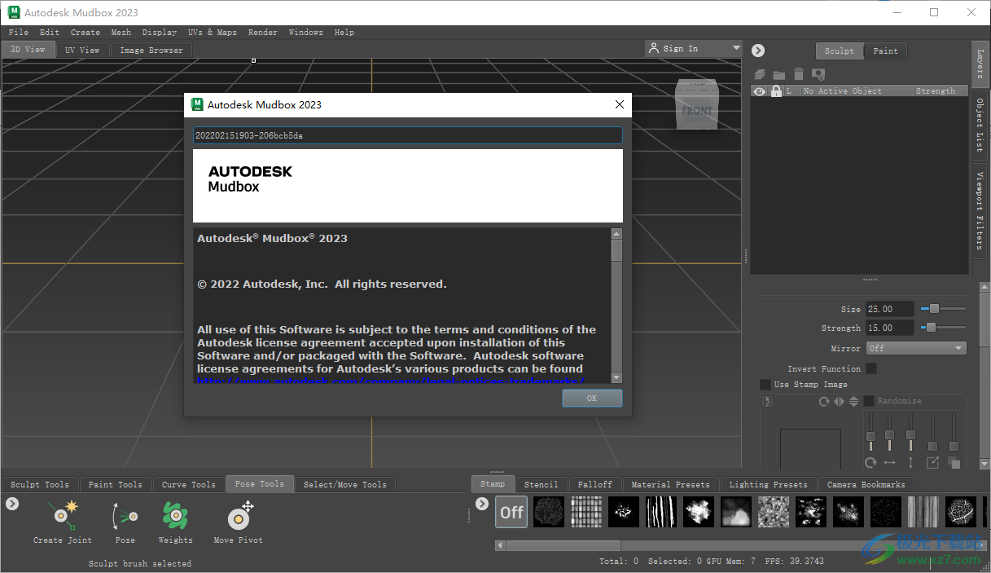
Task: Select the vertical white streaks stamp
Action: click(661, 512)
